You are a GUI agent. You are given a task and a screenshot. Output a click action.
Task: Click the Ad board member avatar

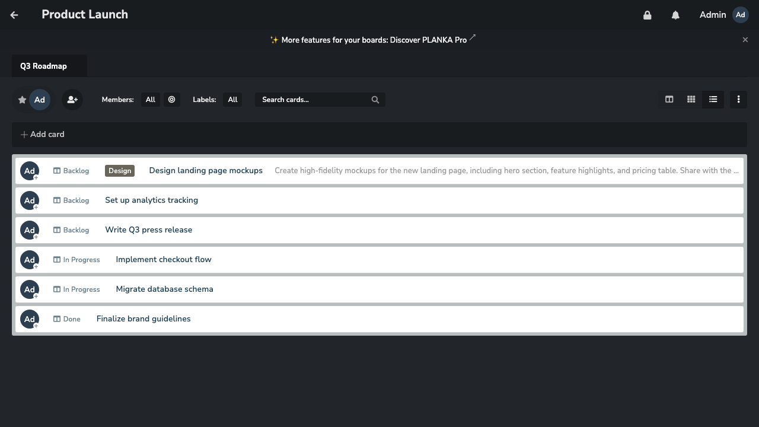(x=40, y=100)
